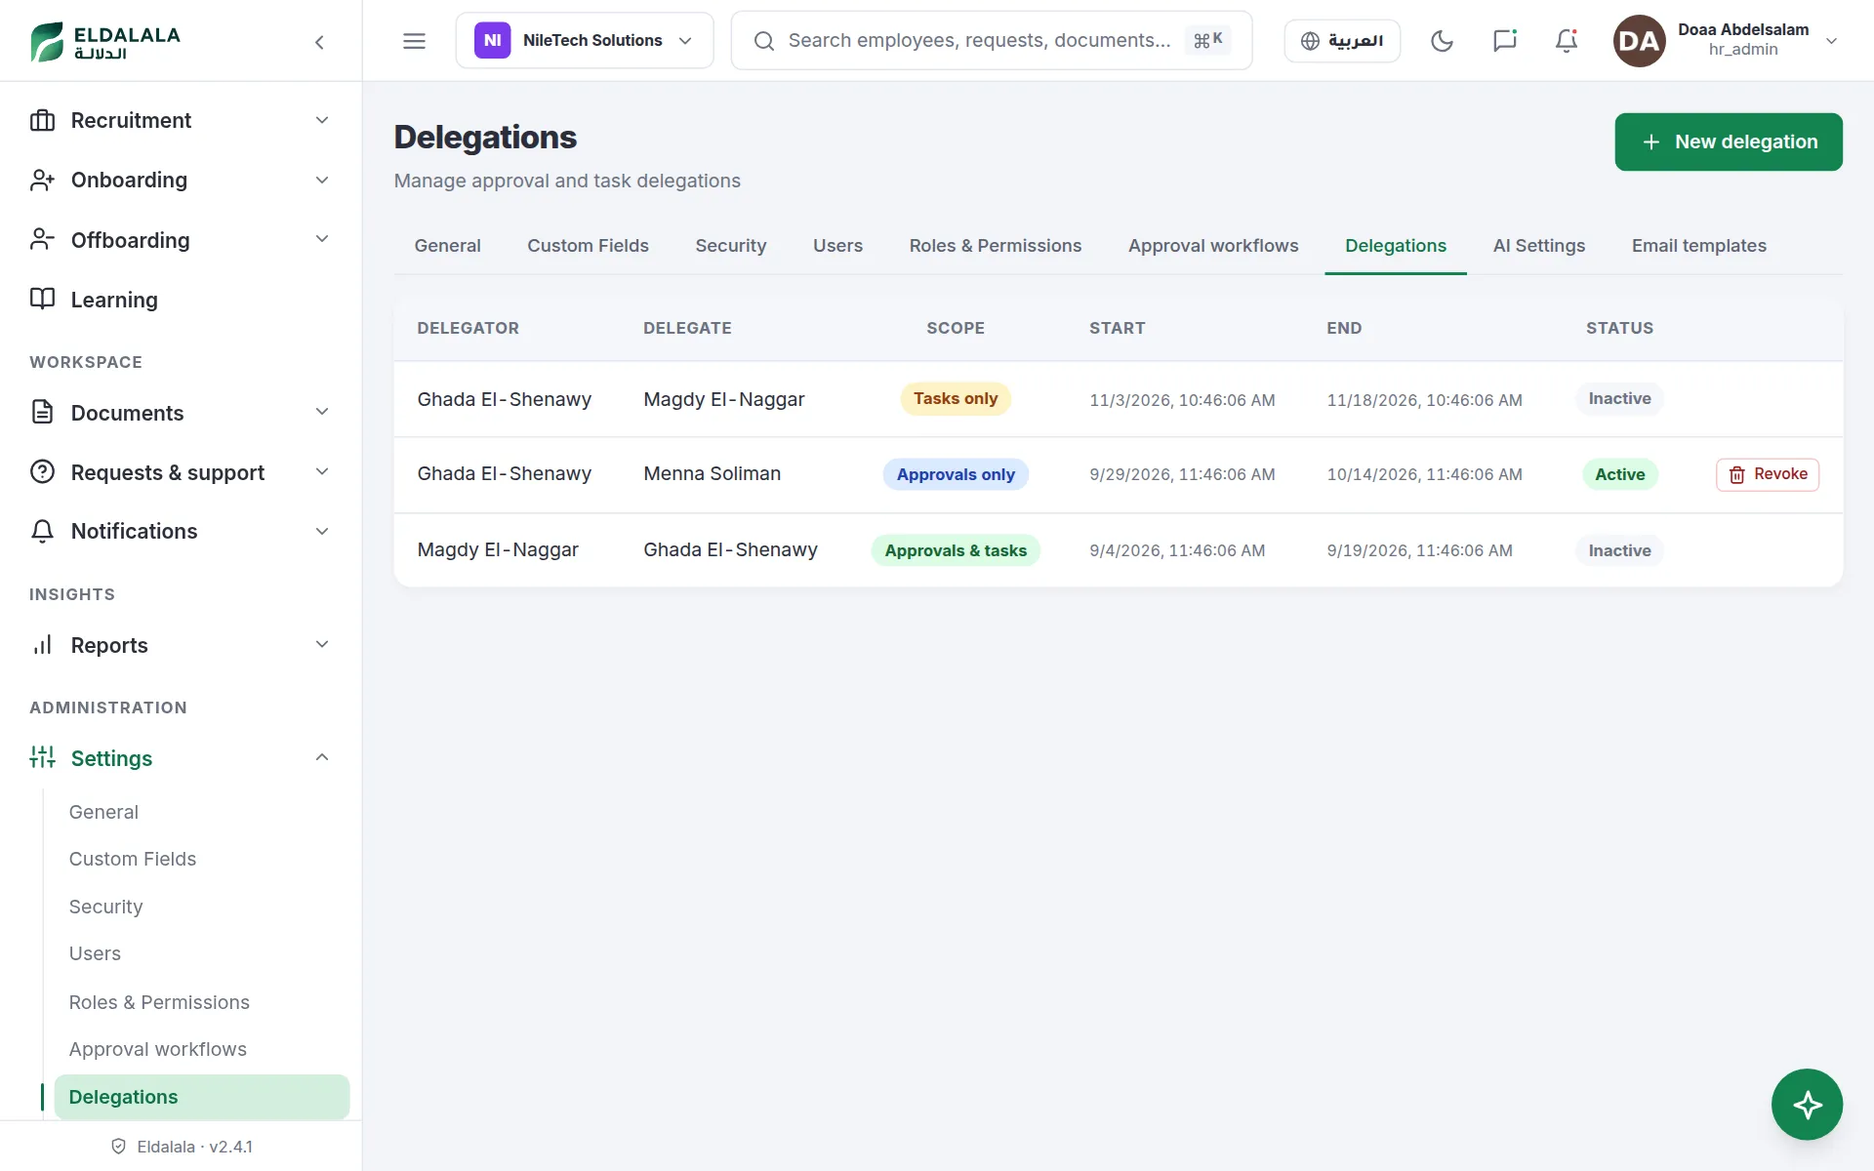The width and height of the screenshot is (1874, 1171).
Task: Open Doaa Abdelsalam user menu
Action: pyautogui.click(x=1727, y=41)
